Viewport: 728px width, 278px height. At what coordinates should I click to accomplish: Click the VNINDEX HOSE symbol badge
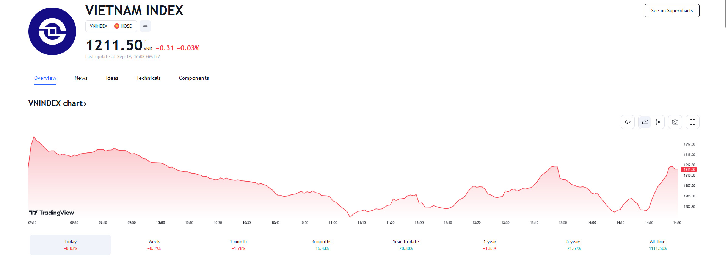111,26
